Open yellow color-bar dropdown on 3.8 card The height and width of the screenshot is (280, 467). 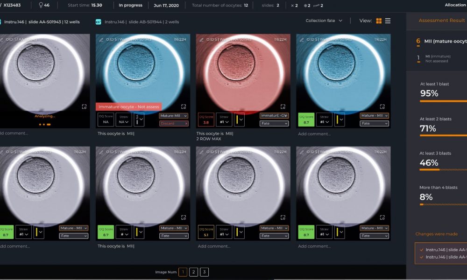tap(239, 119)
